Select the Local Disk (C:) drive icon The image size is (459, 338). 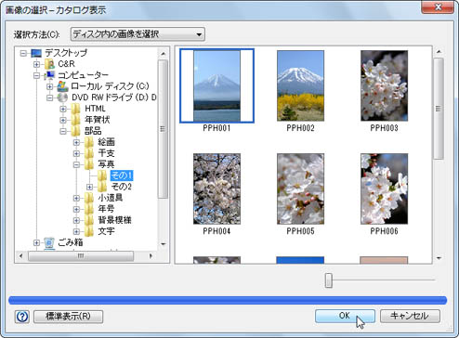[x=62, y=86]
